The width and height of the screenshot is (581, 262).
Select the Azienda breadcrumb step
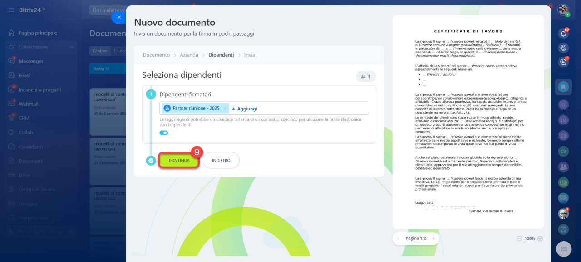(189, 55)
